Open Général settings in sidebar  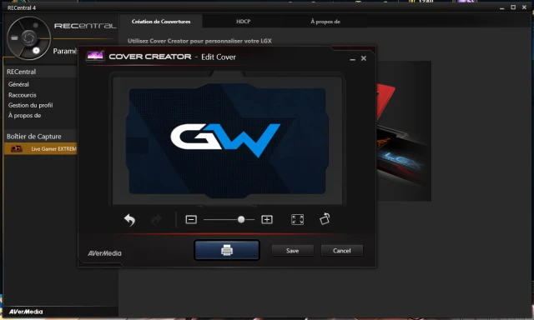click(x=18, y=84)
